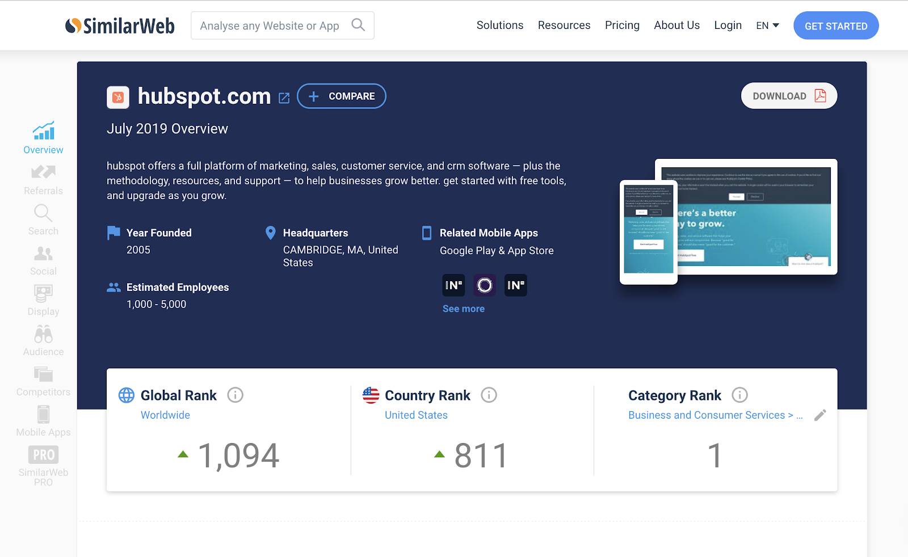Open the Mobile Apps sidebar icon
The height and width of the screenshot is (557, 908).
[43, 415]
